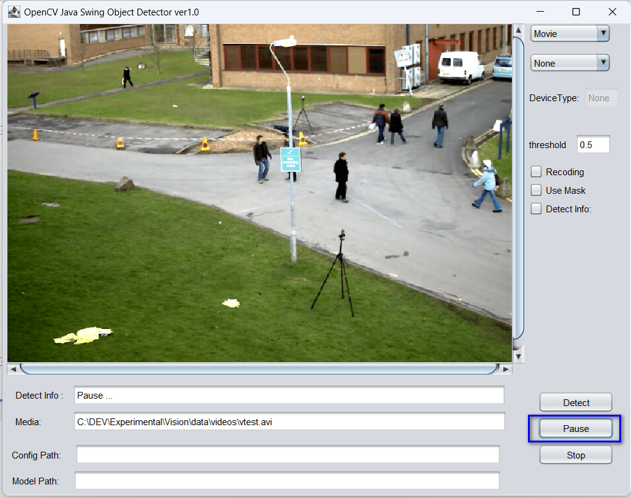Click the OpenCV app icon in title bar

14,12
